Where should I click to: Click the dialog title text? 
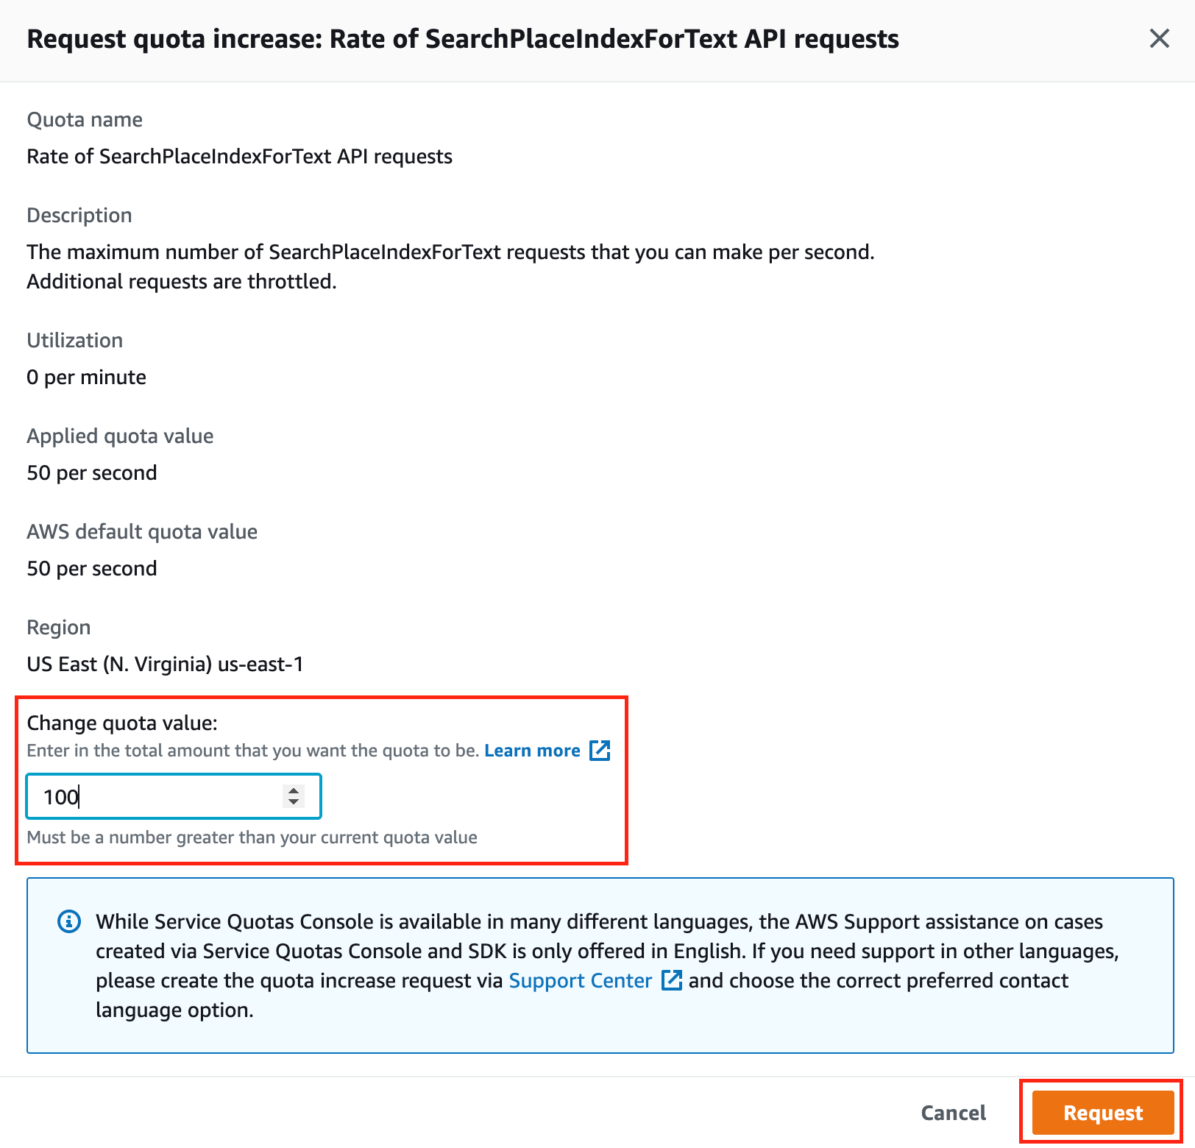462,38
